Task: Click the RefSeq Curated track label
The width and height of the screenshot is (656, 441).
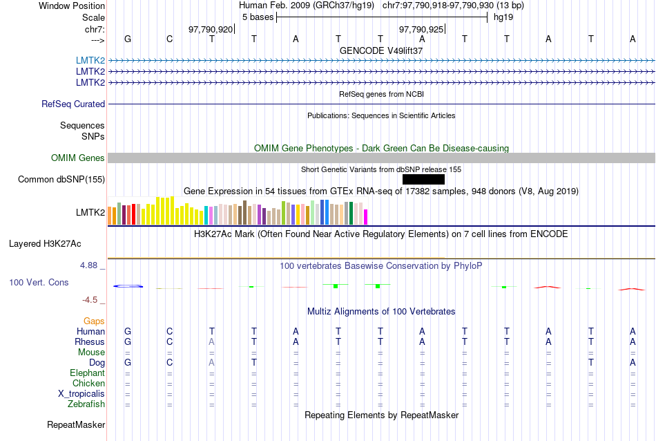Action: click(x=73, y=104)
